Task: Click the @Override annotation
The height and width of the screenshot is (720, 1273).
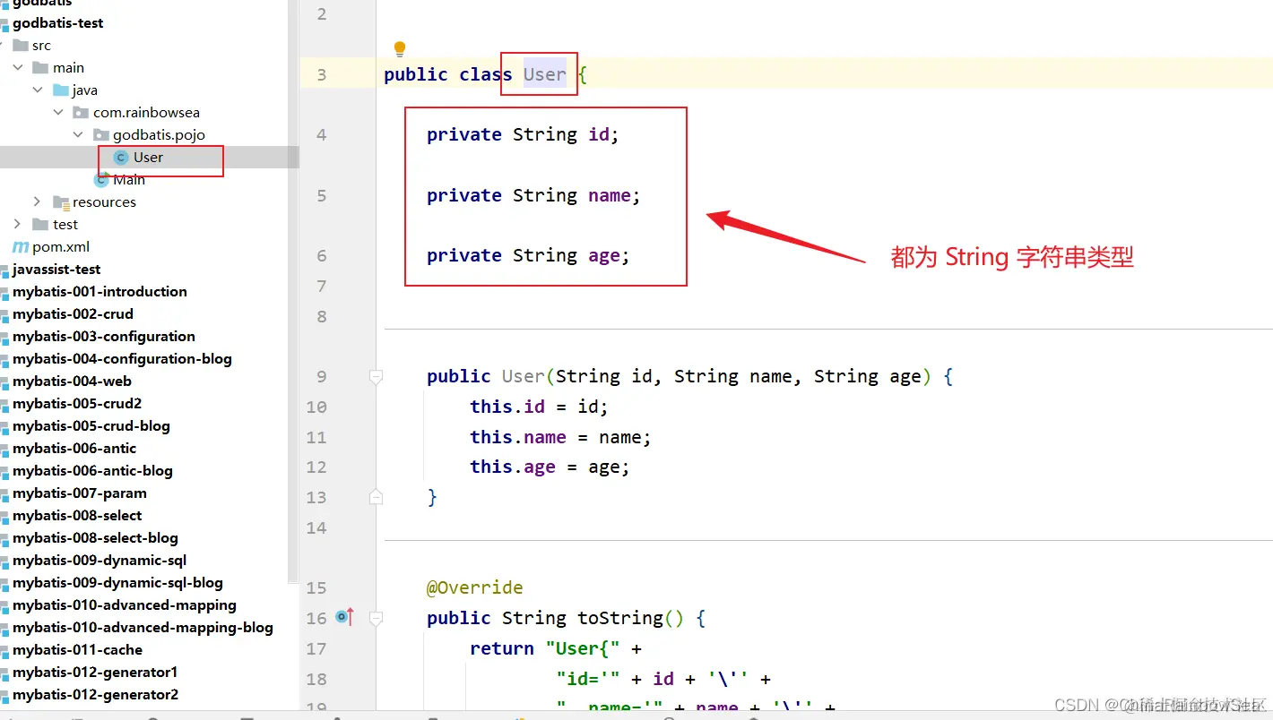Action: (475, 587)
